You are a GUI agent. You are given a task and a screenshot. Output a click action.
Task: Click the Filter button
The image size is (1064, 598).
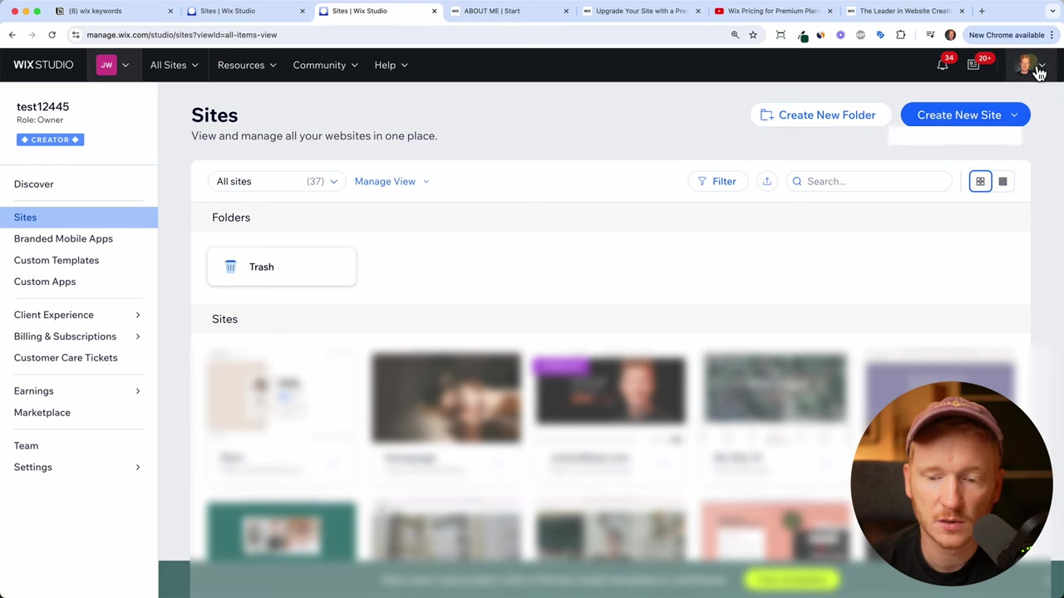[717, 181]
